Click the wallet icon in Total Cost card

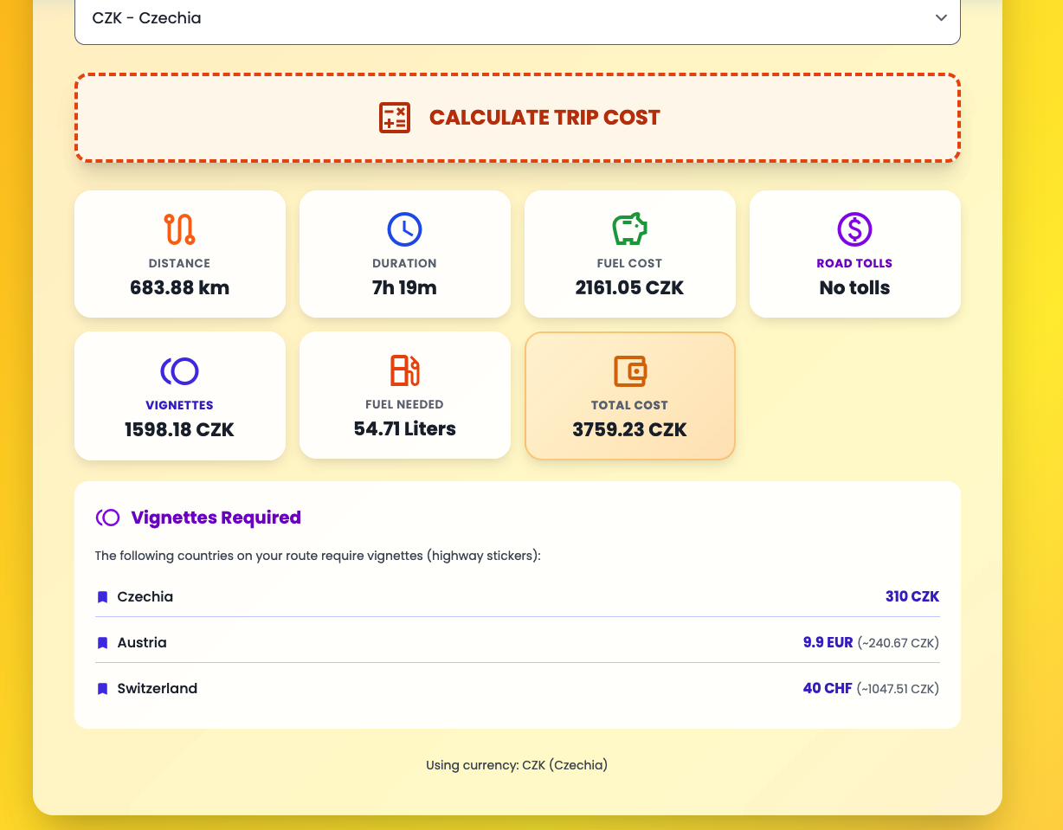629,370
